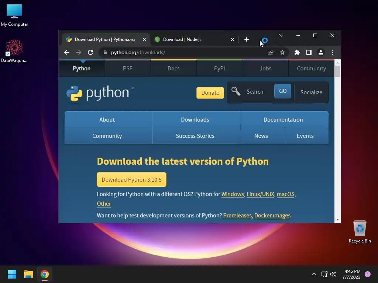Click the GO search button
This screenshot has height=283, width=378.
pyautogui.click(x=283, y=91)
